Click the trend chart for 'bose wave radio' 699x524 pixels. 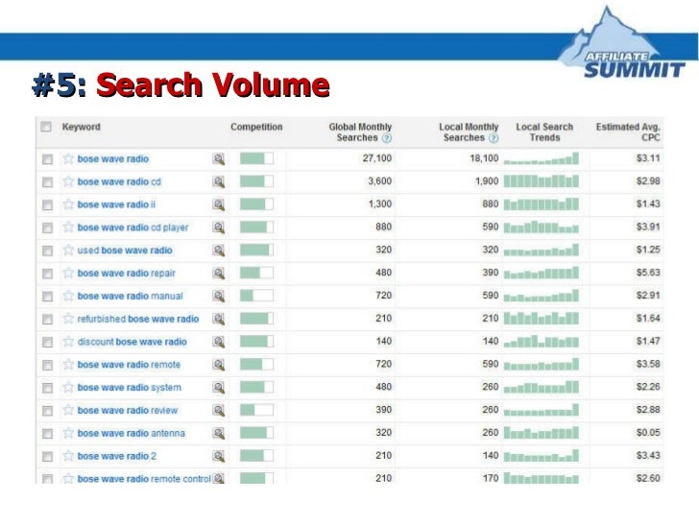(542, 158)
